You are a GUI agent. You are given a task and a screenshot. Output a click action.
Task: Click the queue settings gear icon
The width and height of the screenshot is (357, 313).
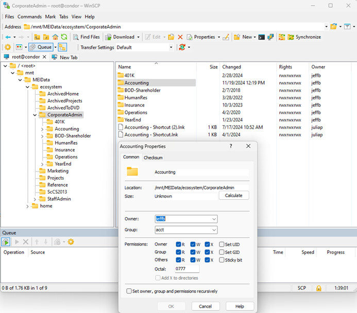point(71,242)
